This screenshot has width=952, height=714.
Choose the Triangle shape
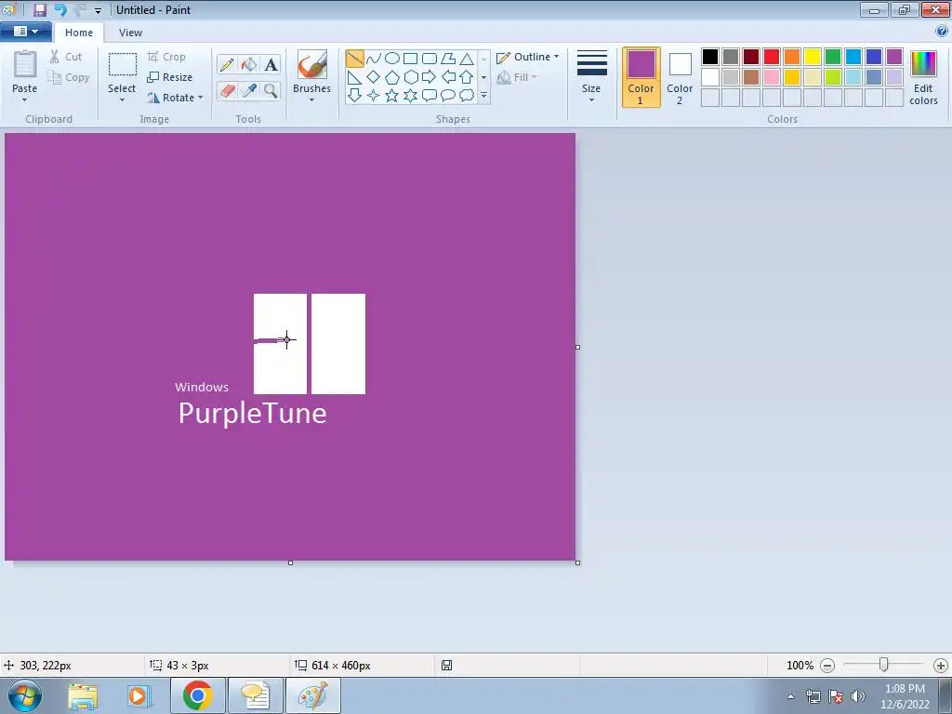pyautogui.click(x=467, y=59)
